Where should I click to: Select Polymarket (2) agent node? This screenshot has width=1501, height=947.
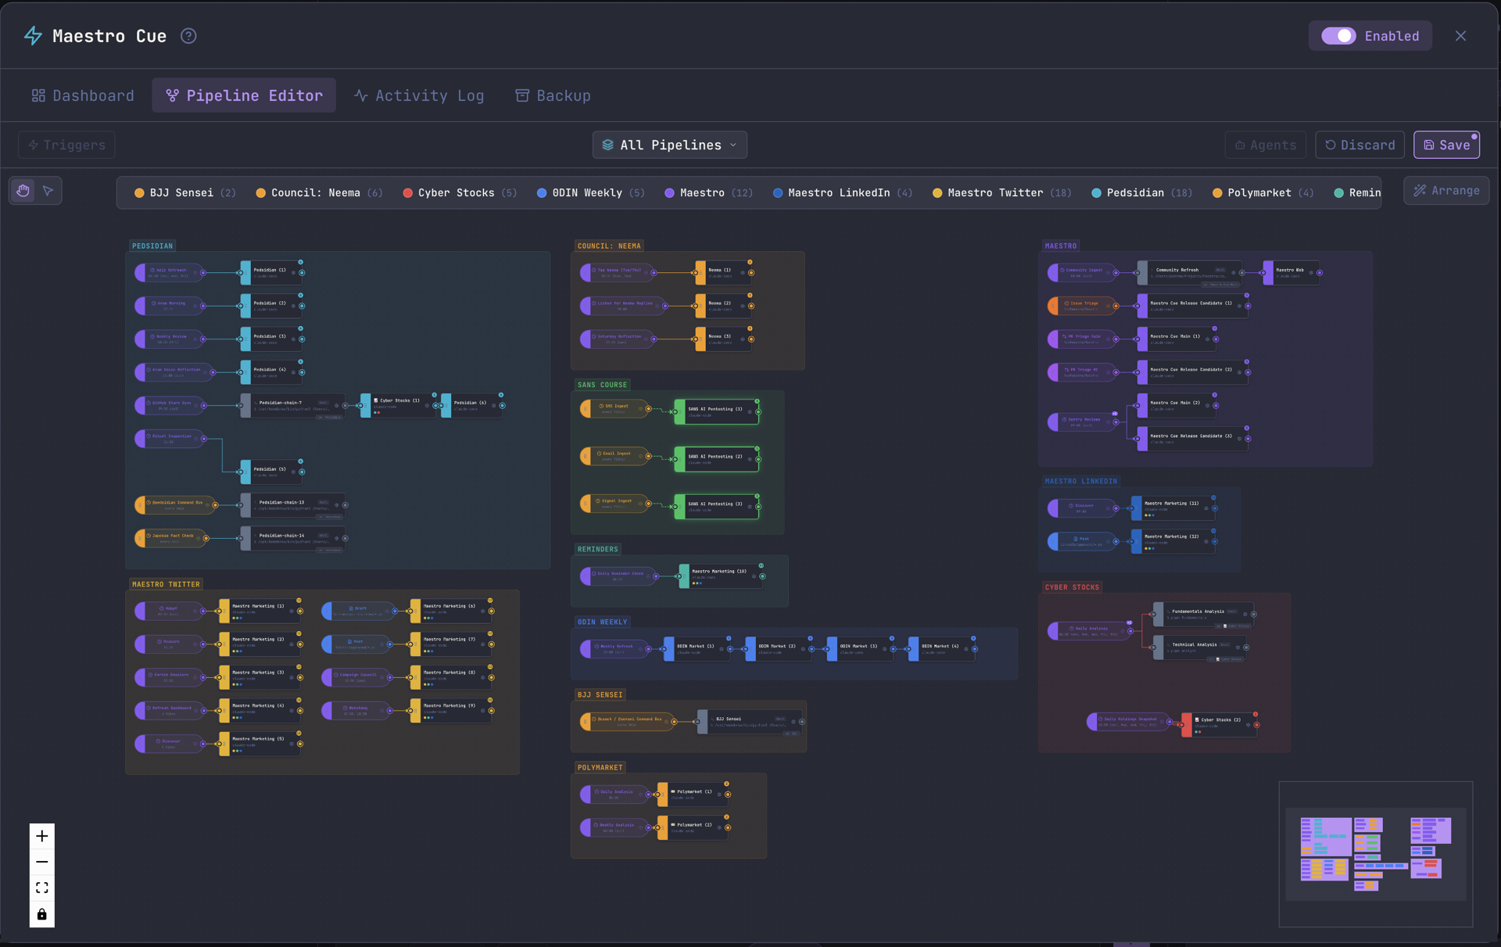693,827
